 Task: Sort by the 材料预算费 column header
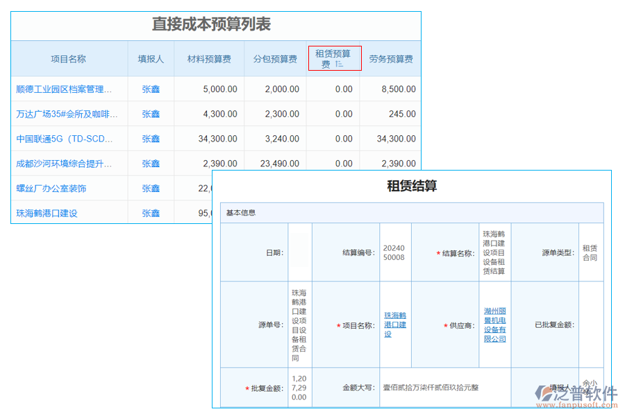click(x=209, y=59)
